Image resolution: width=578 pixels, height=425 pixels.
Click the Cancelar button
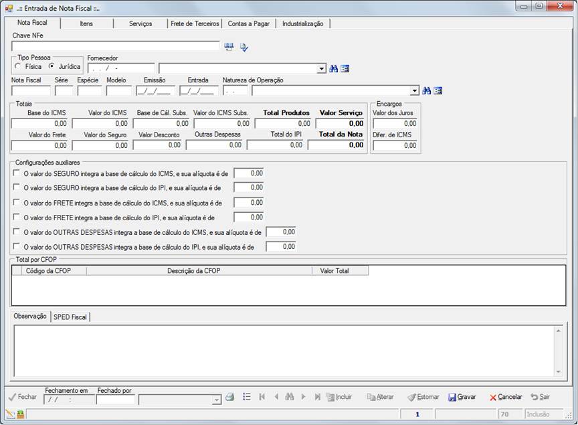pos(506,397)
